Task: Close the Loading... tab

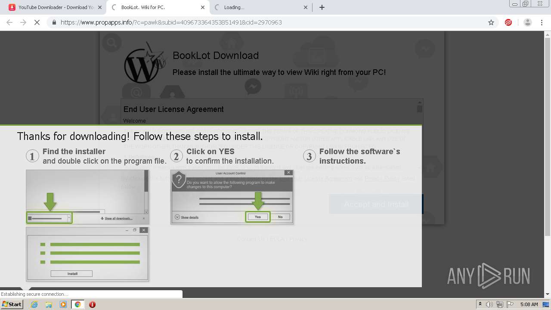Action: [306, 7]
